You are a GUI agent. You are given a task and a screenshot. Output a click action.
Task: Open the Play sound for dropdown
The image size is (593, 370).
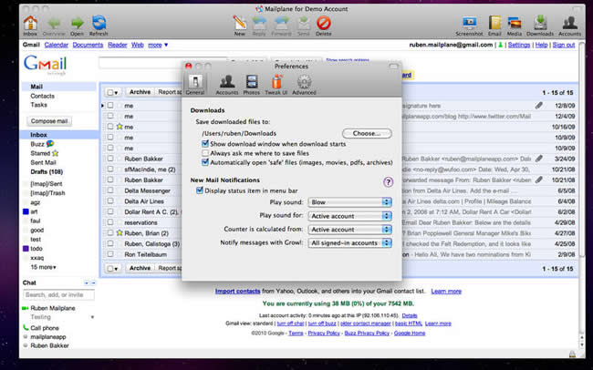[349, 216]
